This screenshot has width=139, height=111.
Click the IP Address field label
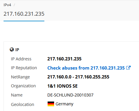point(21,59)
